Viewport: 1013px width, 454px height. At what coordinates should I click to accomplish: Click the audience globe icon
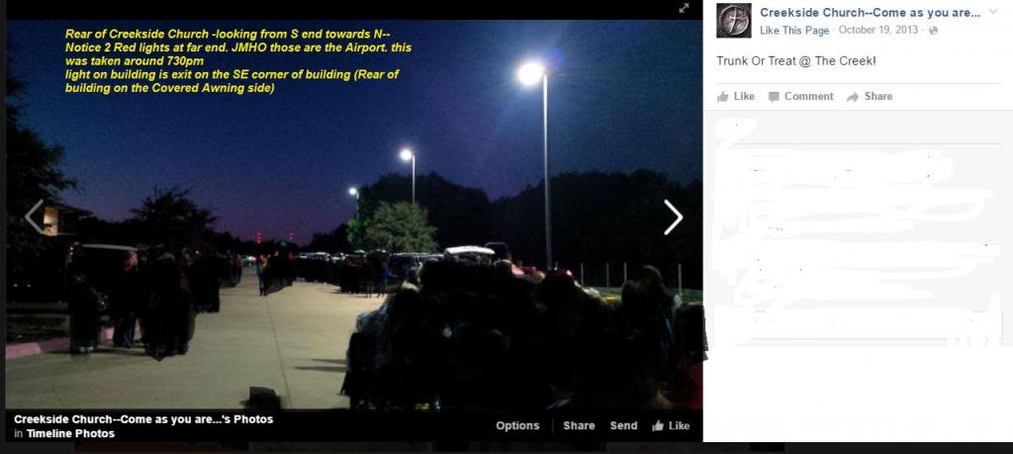coord(933,31)
